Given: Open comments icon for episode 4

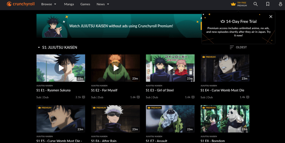Looking at the screenshot, I should (248, 97).
